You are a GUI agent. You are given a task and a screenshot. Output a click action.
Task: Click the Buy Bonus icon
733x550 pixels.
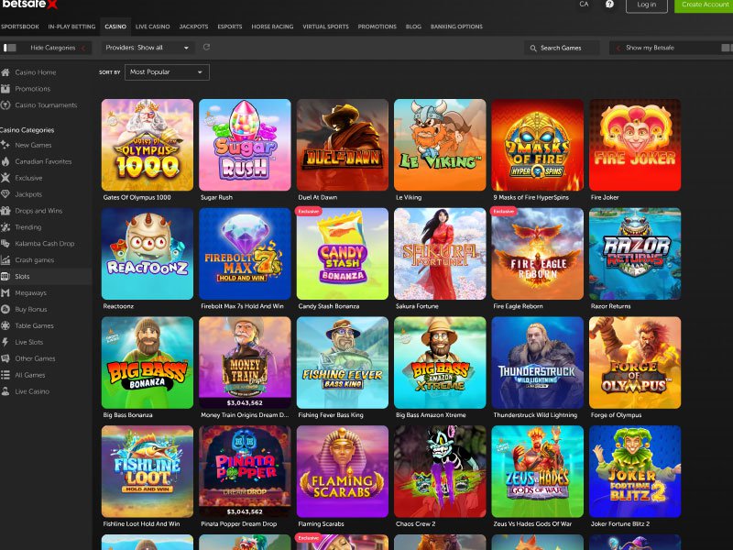[5, 309]
